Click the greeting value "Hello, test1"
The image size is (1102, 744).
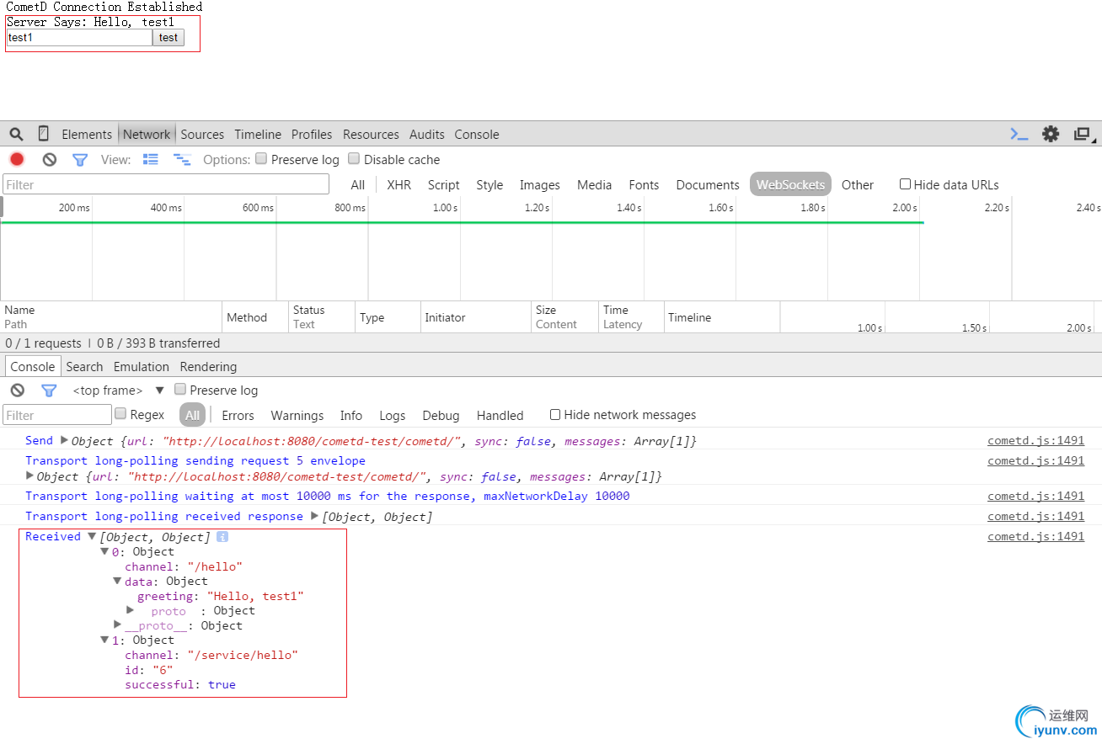255,596
